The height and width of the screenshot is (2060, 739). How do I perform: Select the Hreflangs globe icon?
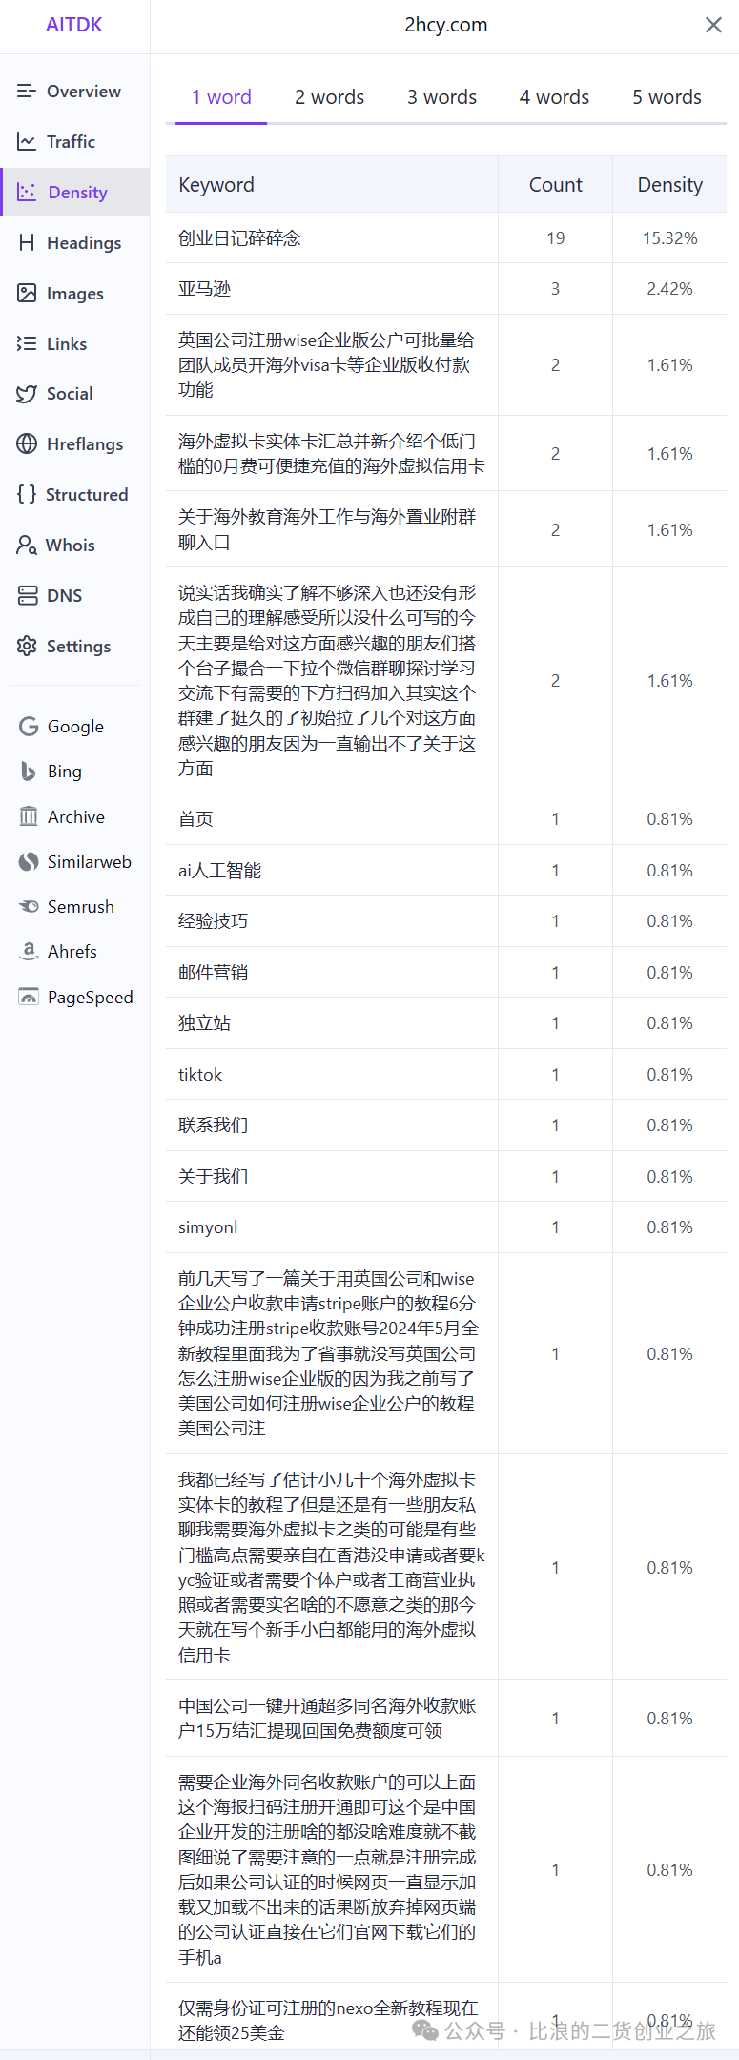click(27, 444)
